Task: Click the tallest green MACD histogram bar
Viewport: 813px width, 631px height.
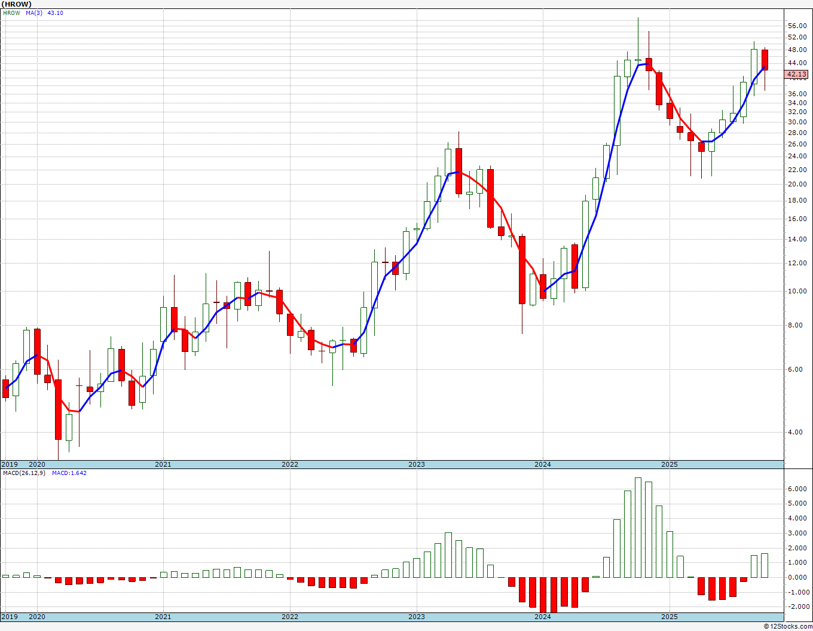Action: pyautogui.click(x=638, y=528)
